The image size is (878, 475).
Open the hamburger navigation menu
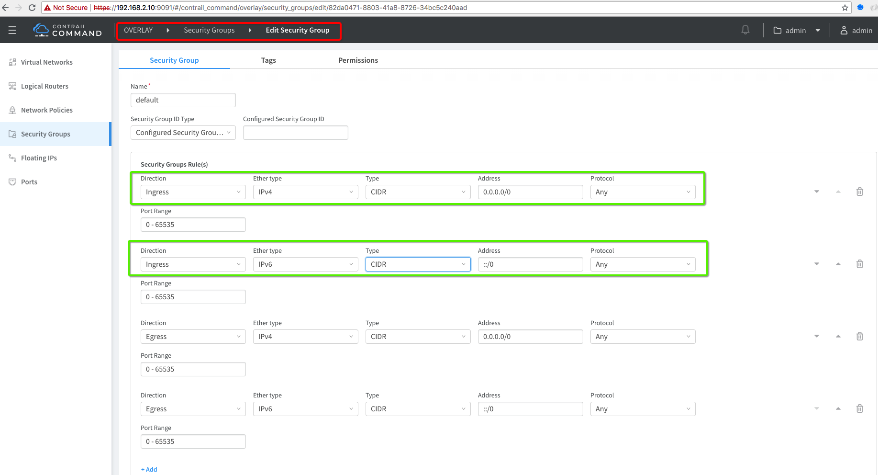coord(12,30)
